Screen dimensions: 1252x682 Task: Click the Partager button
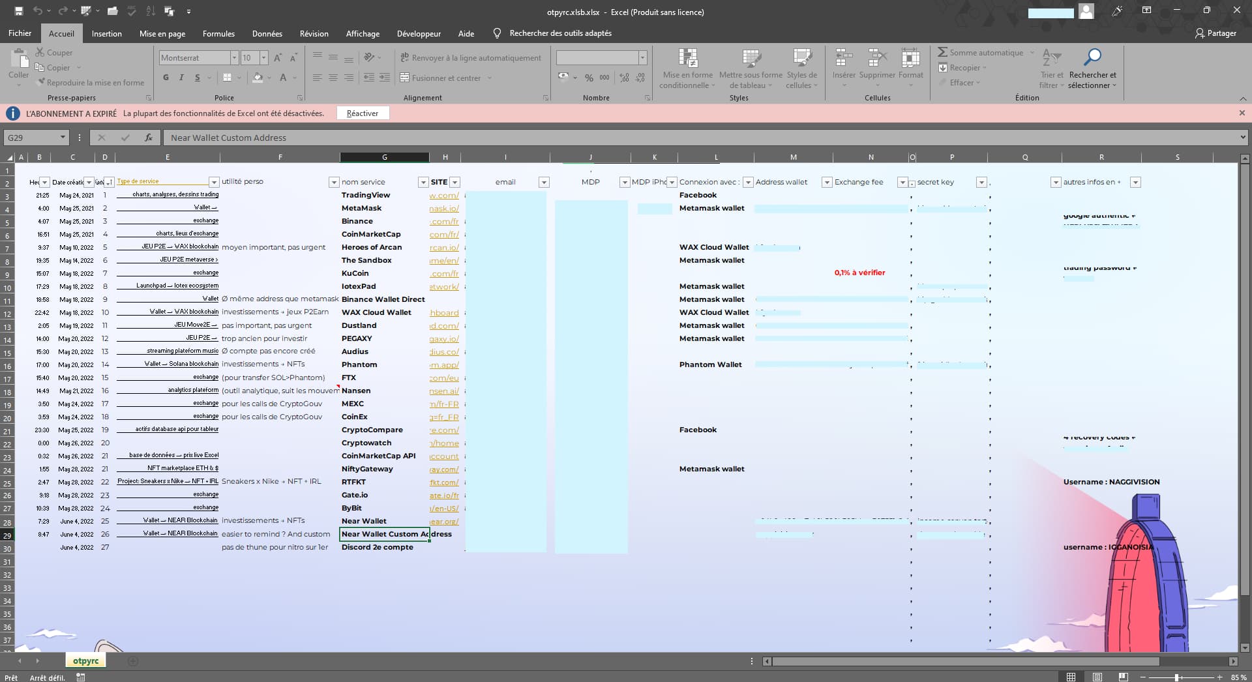1215,33
